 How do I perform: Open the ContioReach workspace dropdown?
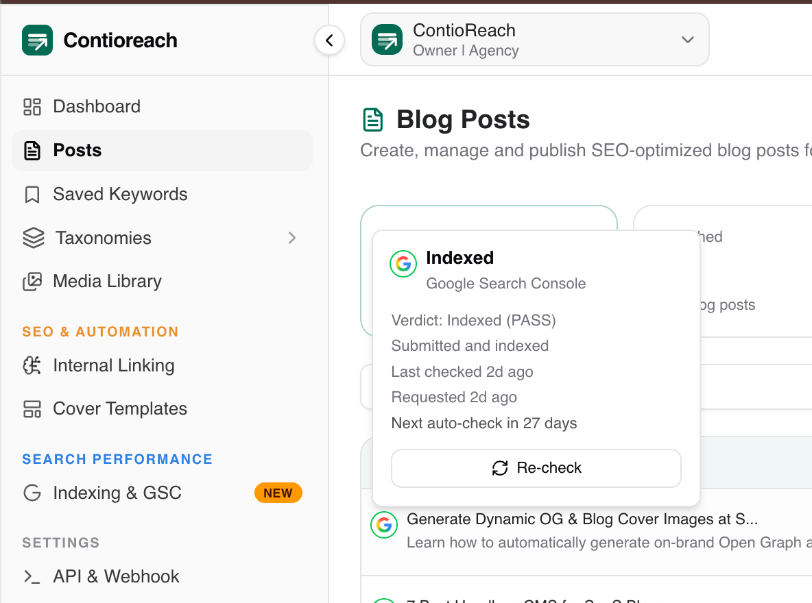tap(534, 40)
